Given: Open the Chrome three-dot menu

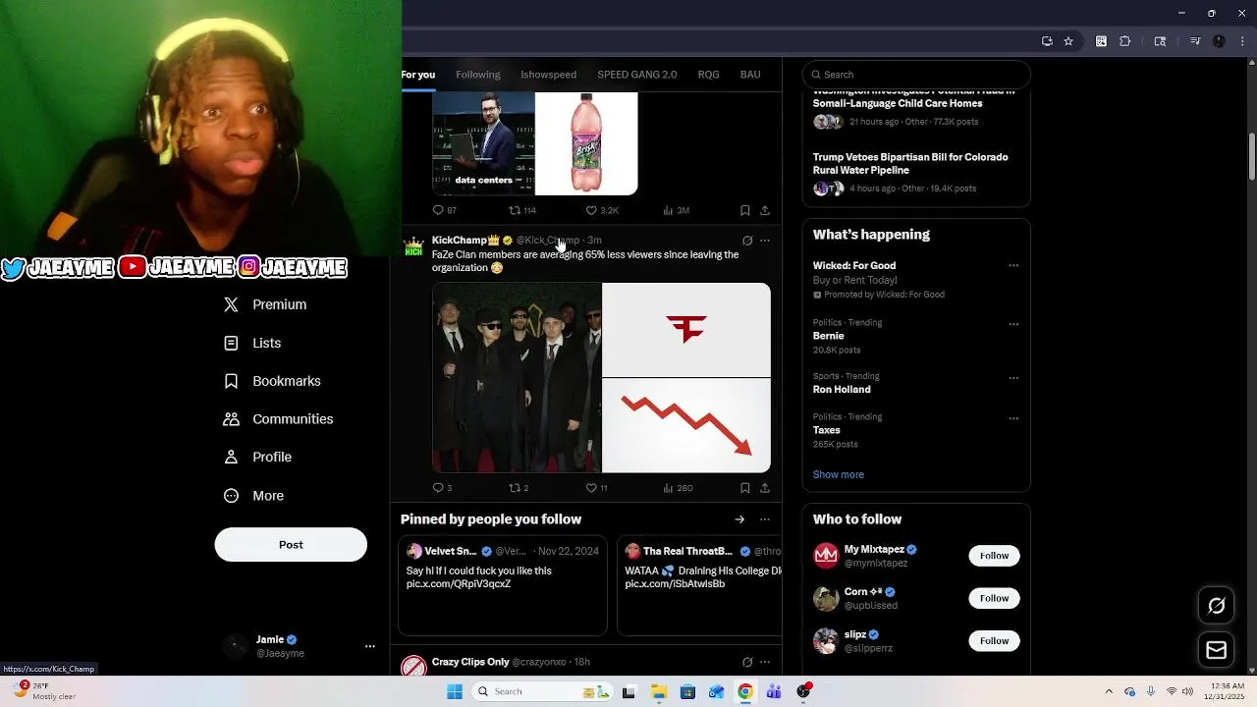Looking at the screenshot, I should point(1240,41).
